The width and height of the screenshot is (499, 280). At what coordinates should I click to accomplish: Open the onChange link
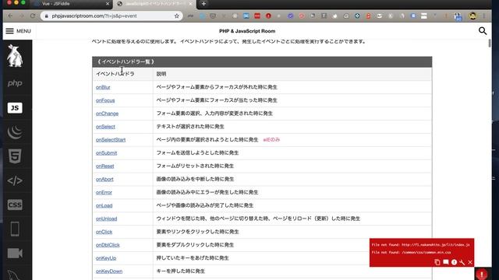pyautogui.click(x=107, y=114)
